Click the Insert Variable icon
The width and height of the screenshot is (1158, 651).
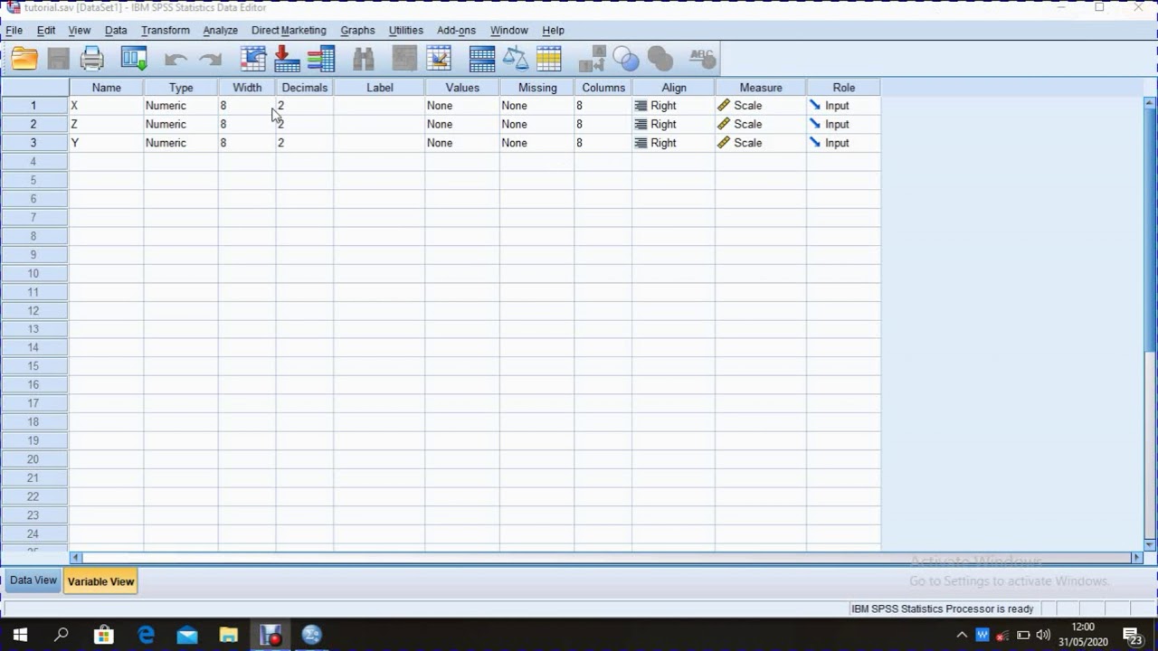tap(439, 60)
